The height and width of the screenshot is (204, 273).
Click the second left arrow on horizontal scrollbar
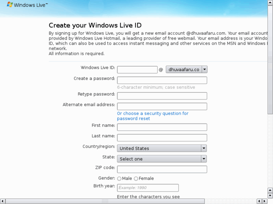[259, 201]
